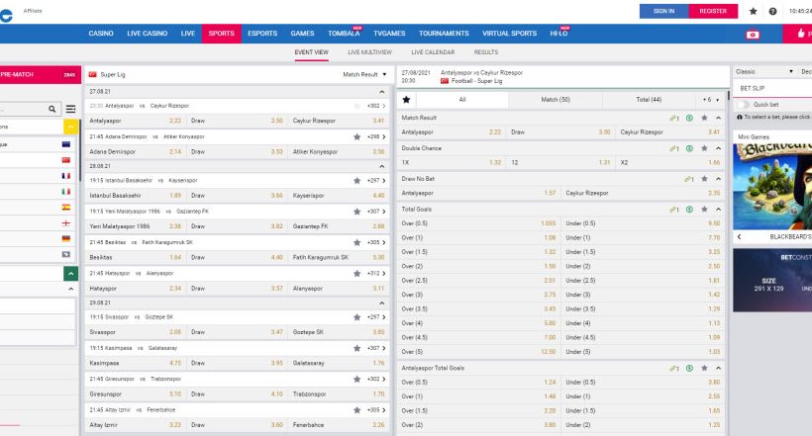Click cashout icon on Double Chance market
This screenshot has height=436, width=812.
(689, 148)
